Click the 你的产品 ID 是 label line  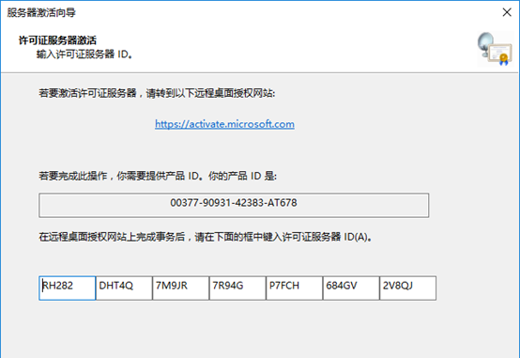(x=158, y=176)
